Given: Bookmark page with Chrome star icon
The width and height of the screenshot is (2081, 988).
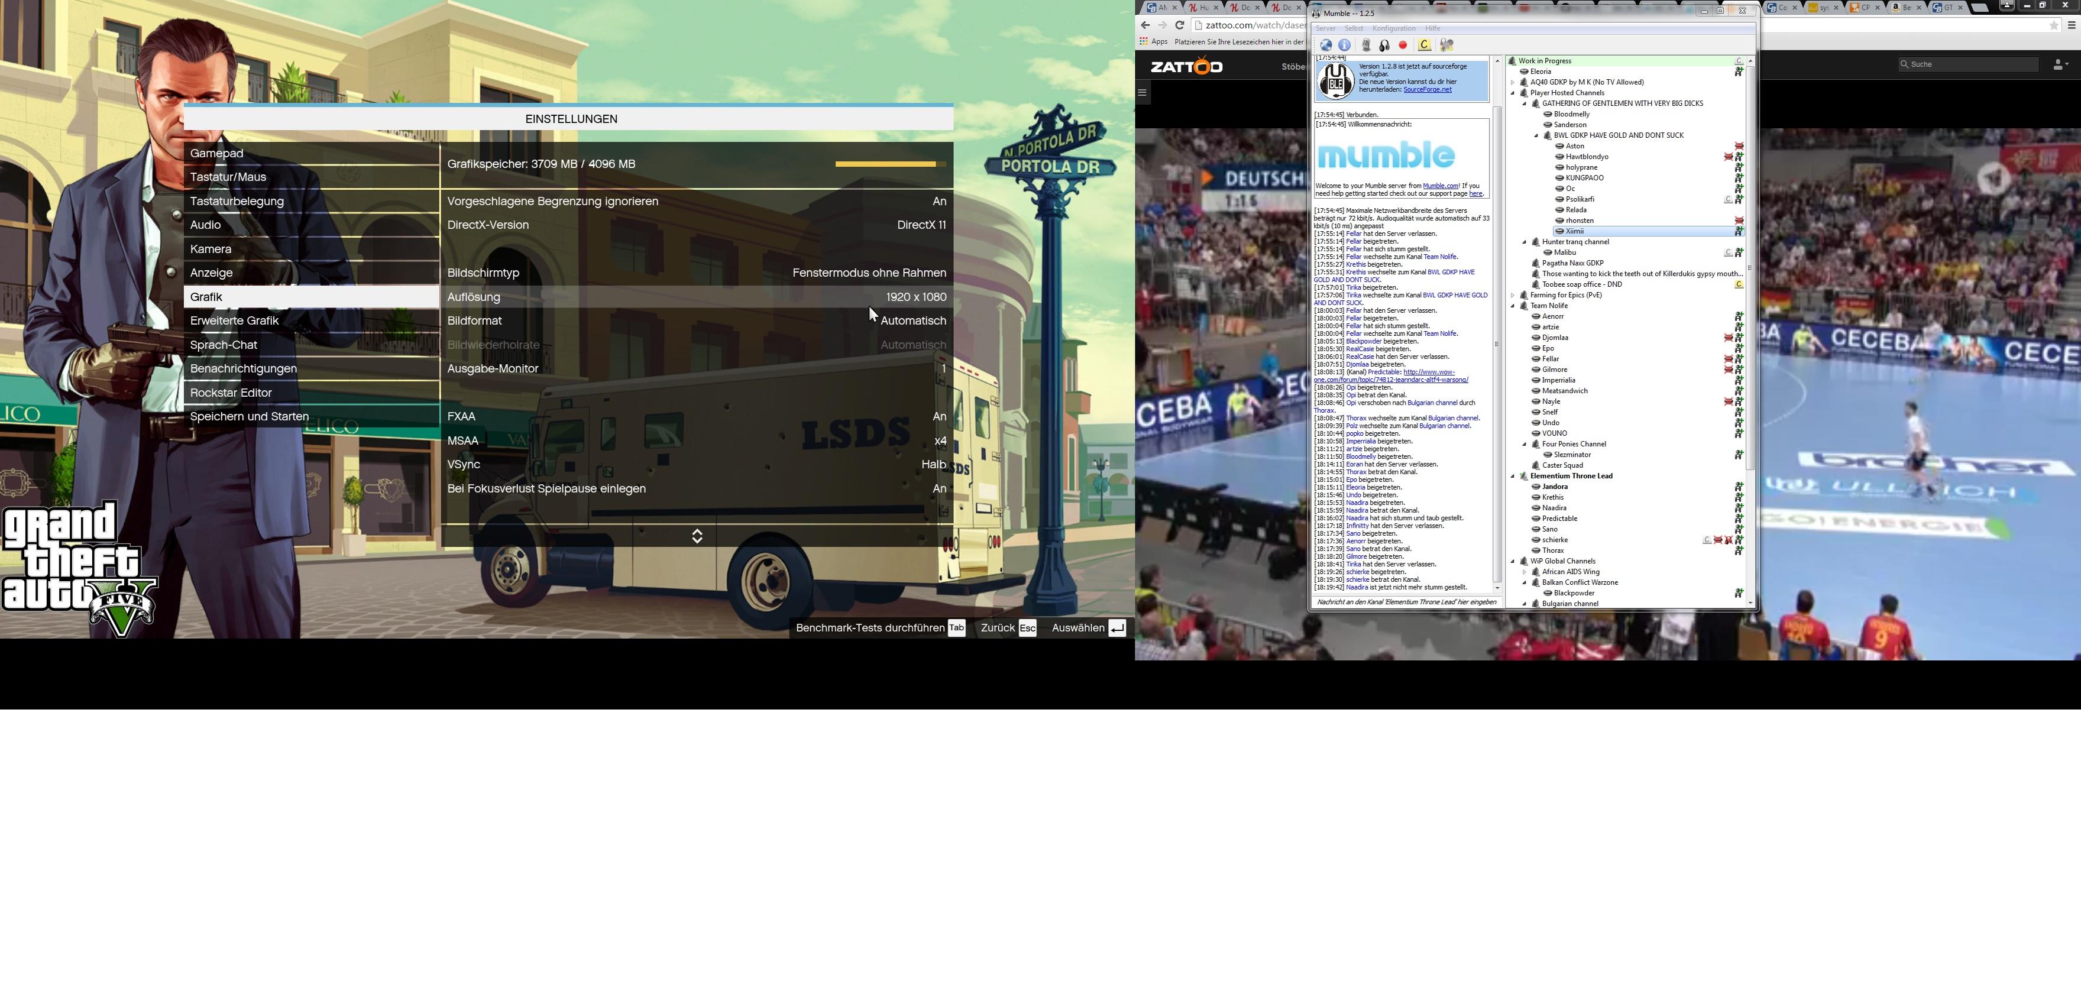Looking at the screenshot, I should (2054, 25).
